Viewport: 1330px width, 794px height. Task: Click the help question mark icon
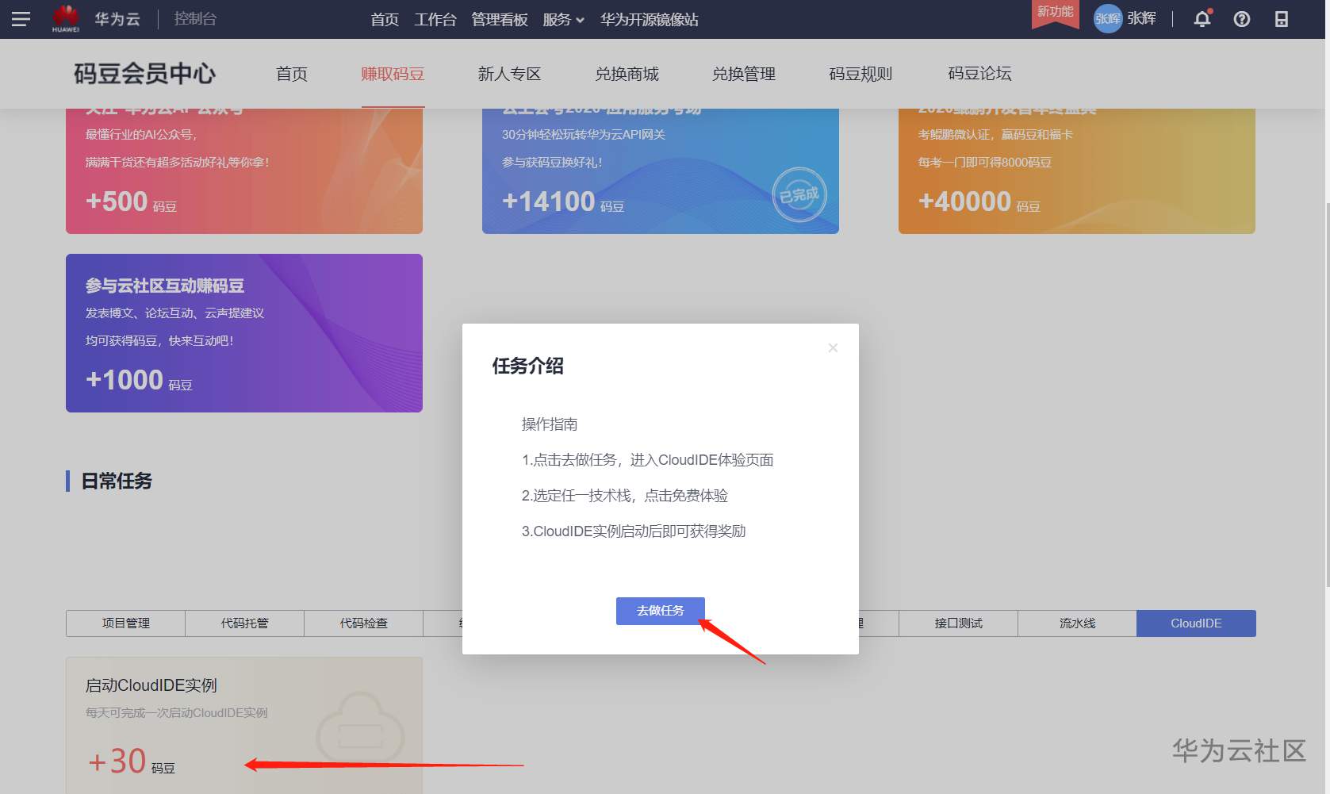tap(1242, 19)
